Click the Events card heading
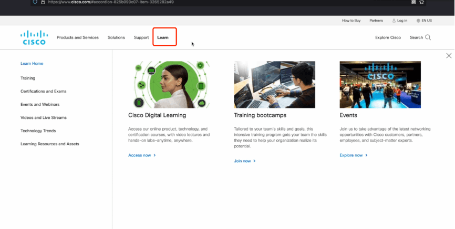 click(x=348, y=115)
